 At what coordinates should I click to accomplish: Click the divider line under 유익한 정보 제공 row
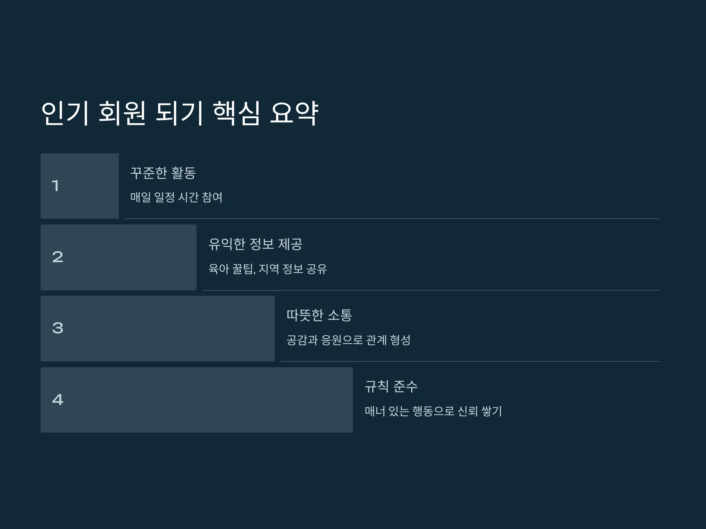coord(431,290)
